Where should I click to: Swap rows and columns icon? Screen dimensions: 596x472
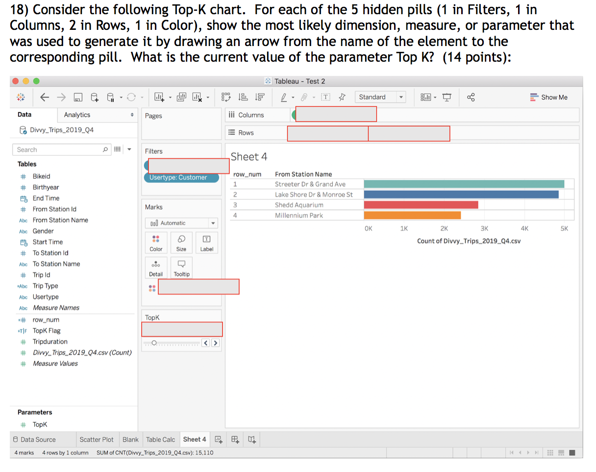pyautogui.click(x=226, y=97)
